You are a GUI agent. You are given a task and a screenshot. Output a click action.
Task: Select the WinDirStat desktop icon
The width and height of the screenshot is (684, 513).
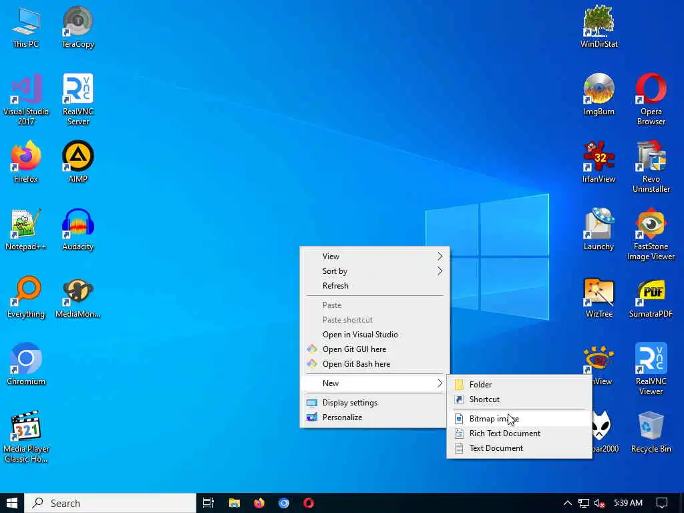tap(599, 27)
